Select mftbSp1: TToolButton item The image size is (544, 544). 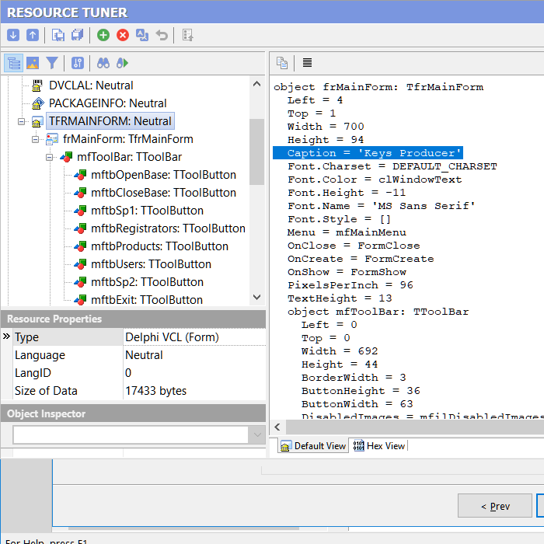(x=147, y=211)
